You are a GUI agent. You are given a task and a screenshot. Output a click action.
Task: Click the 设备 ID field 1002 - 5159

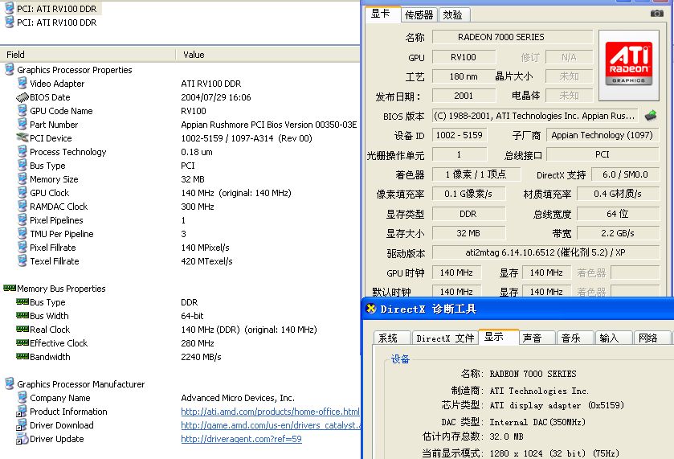click(459, 135)
